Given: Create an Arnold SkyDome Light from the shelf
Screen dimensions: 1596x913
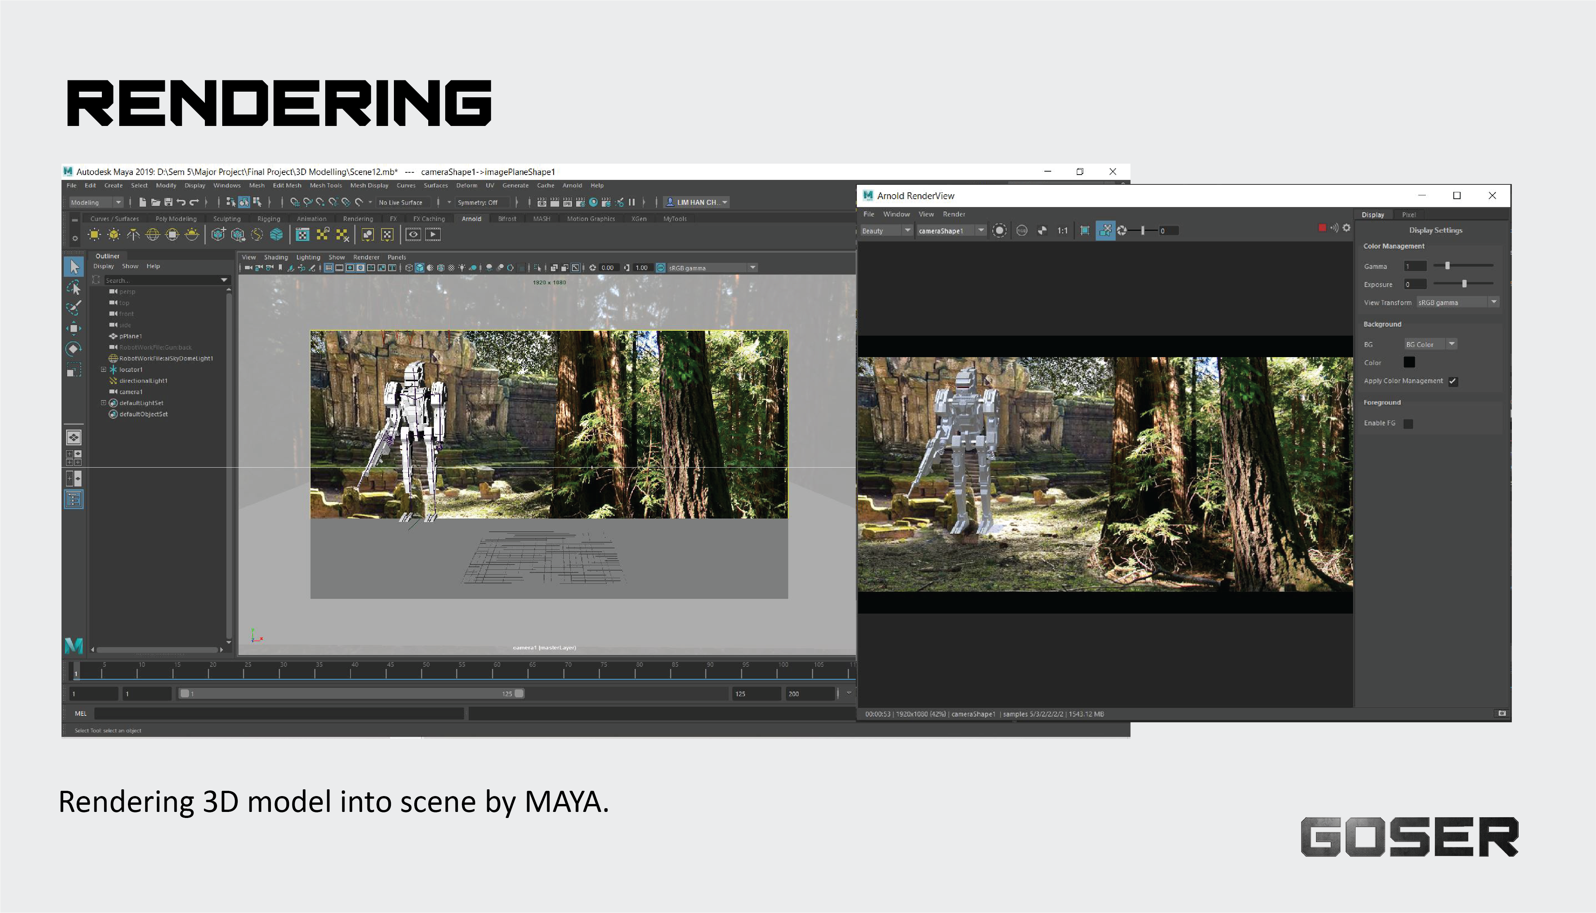Looking at the screenshot, I should click(152, 235).
